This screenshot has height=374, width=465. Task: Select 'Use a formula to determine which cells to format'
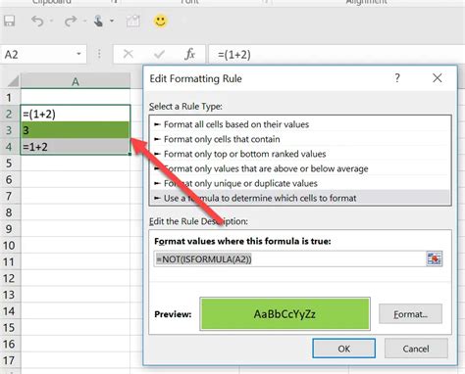click(x=300, y=198)
